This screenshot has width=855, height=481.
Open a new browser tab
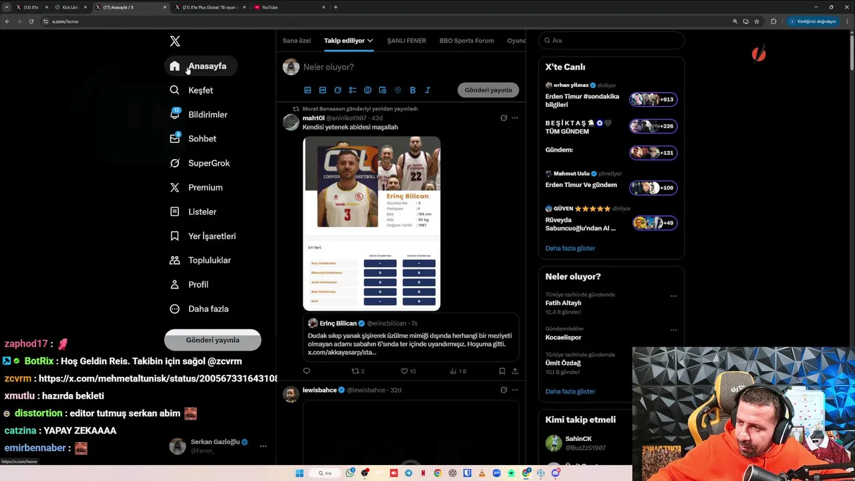tap(335, 7)
